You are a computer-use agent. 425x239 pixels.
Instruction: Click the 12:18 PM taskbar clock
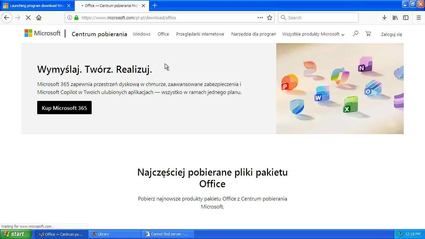coord(413,234)
